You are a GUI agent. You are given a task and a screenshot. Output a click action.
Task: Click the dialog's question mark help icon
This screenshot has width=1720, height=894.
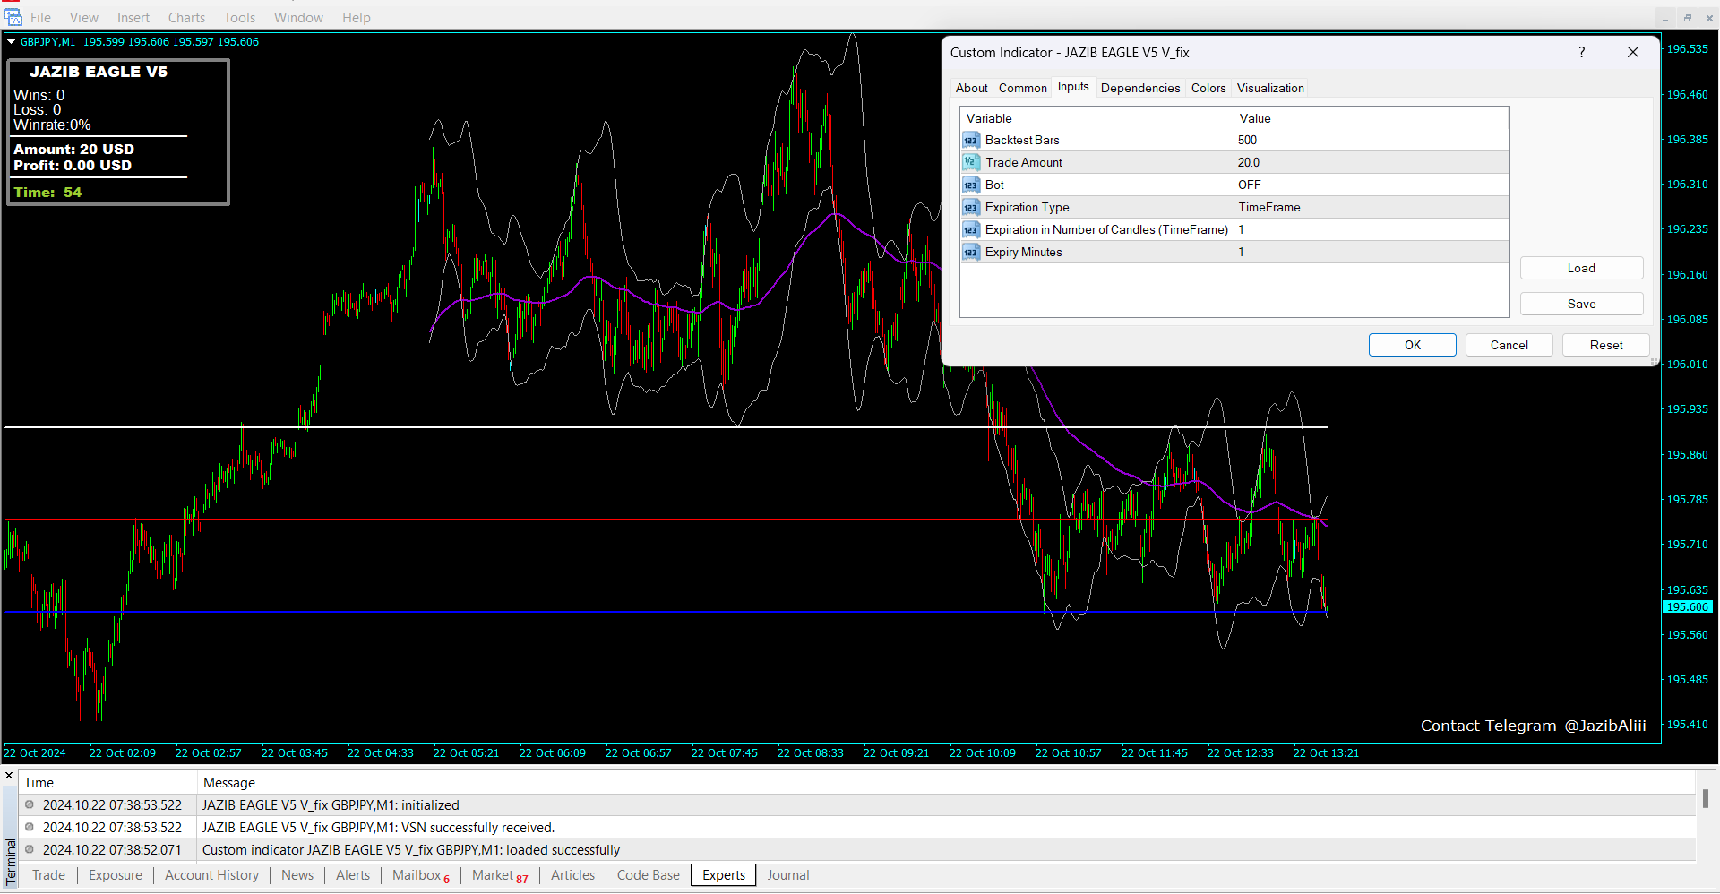tap(1581, 53)
